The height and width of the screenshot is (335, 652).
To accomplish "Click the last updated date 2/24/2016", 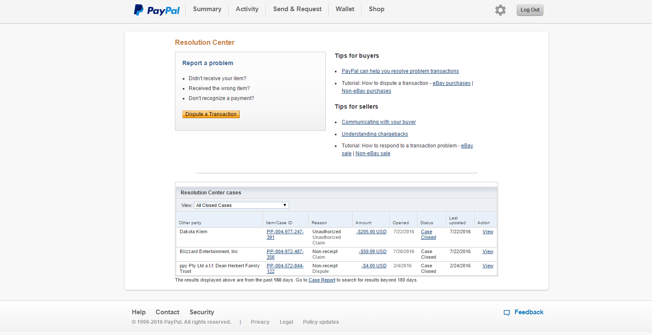I will [x=461, y=266].
